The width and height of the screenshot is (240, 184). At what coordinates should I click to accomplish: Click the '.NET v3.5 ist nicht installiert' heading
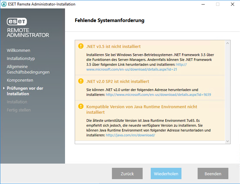(114, 46)
